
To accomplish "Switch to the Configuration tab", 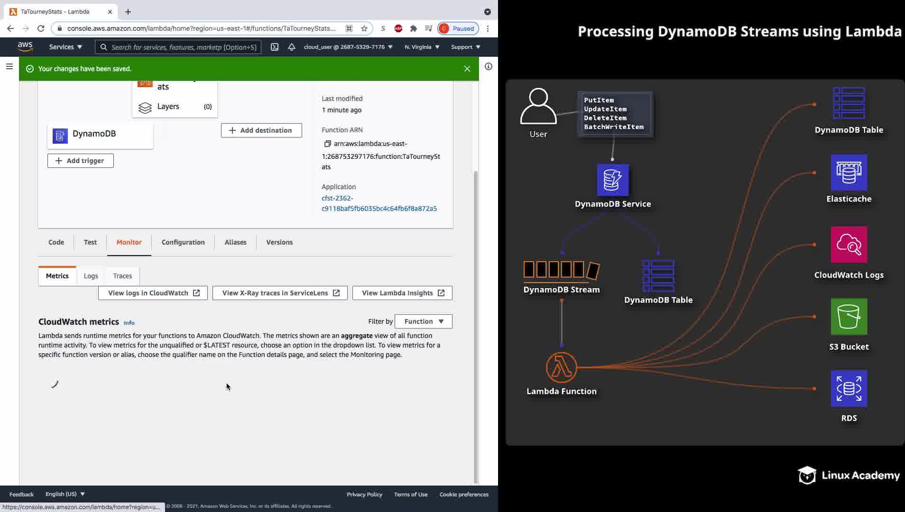I will point(183,242).
